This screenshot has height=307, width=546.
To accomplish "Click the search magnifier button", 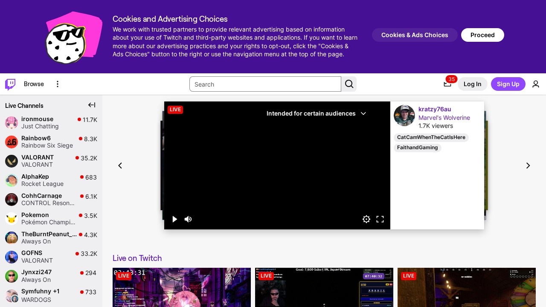I will (349, 84).
